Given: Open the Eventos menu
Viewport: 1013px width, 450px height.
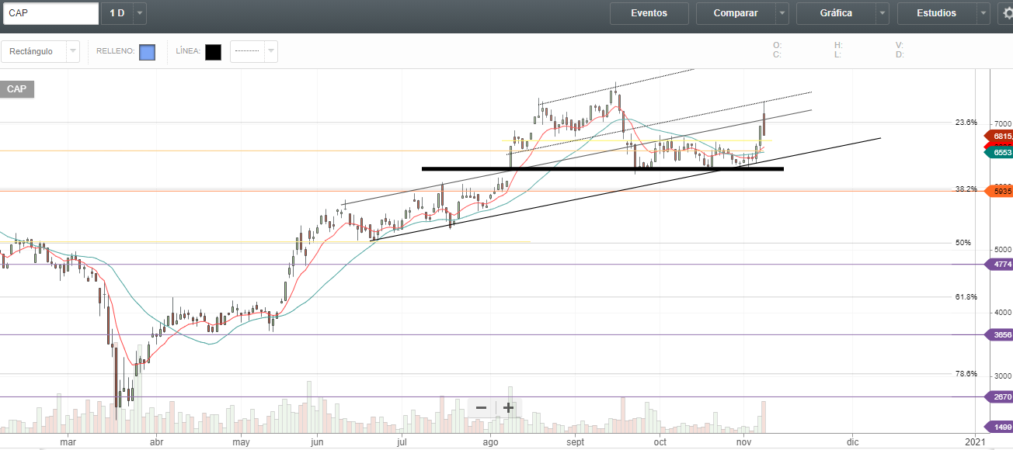Looking at the screenshot, I should 649,13.
